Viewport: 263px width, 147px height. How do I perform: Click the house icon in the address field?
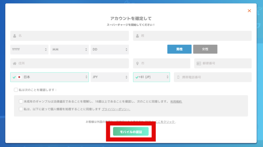[15, 64]
